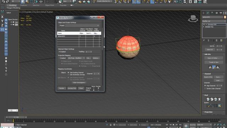Viewport: 227px width, 128px height.
Task: Open the No Projection Modifier dropdown
Action: (77, 58)
